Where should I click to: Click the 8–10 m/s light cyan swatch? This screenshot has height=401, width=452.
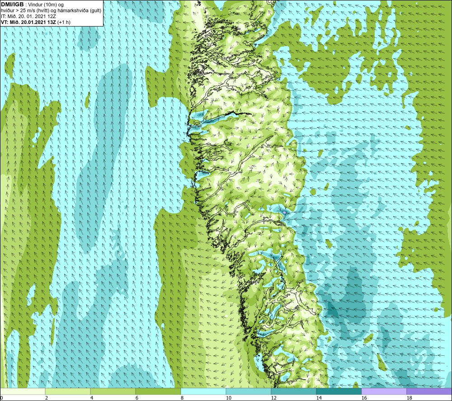[x=203, y=391]
